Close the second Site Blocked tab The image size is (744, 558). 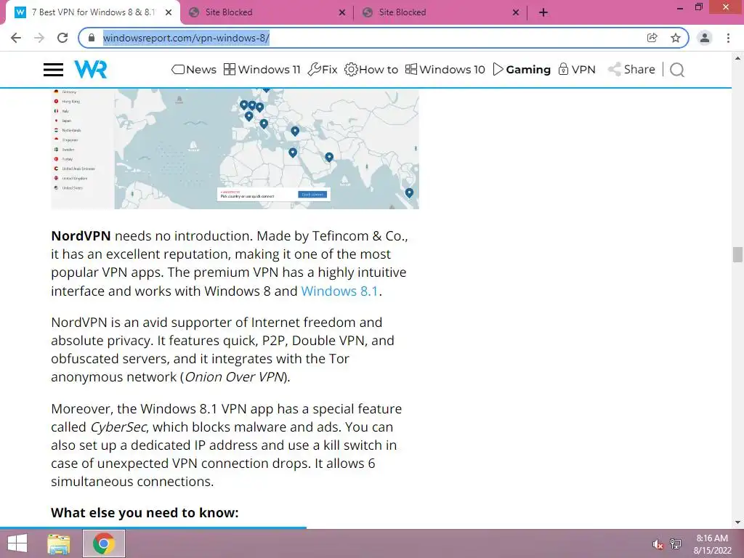516,12
